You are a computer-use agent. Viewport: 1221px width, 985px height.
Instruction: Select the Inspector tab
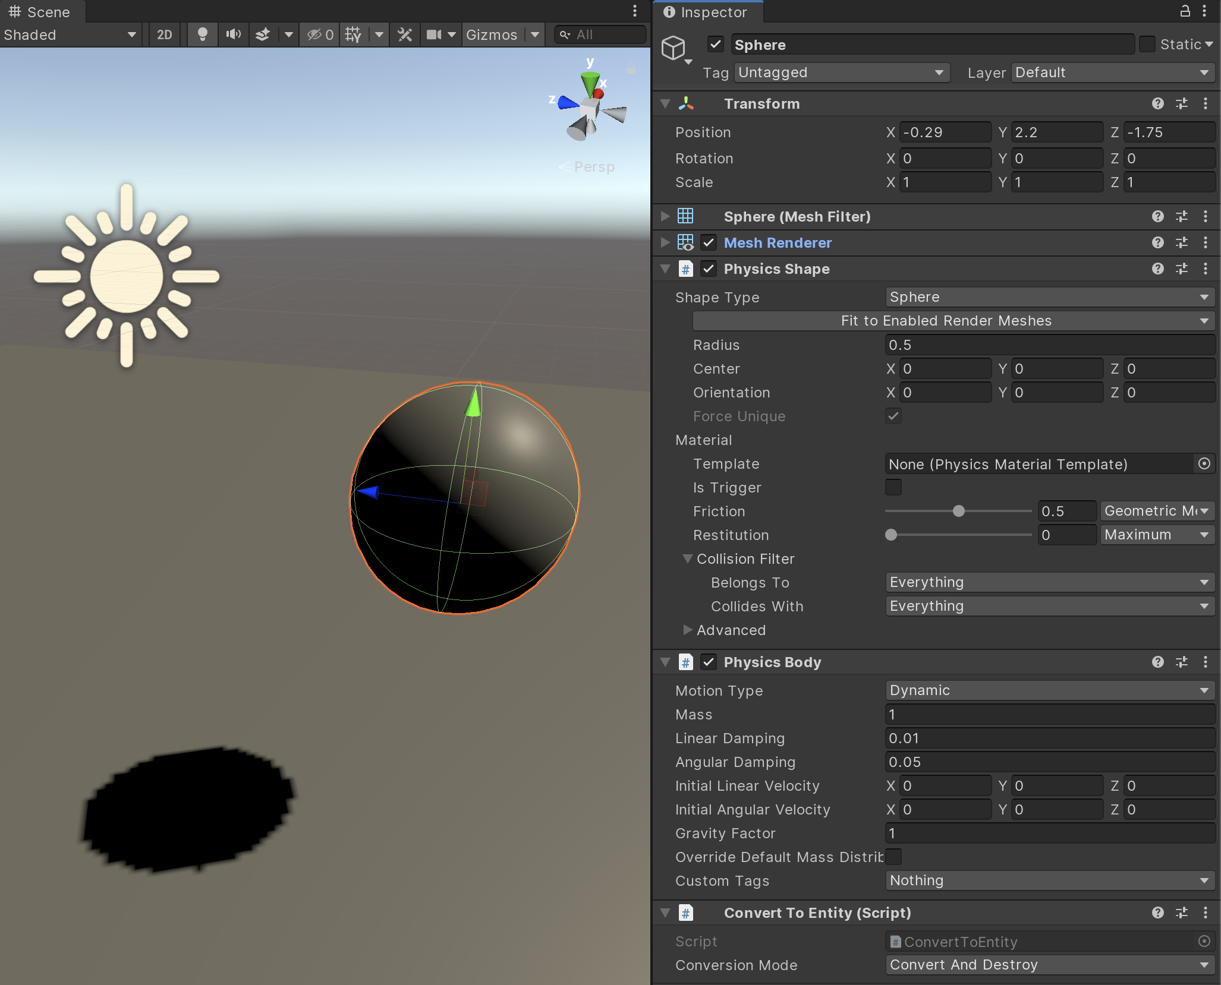pyautogui.click(x=706, y=12)
